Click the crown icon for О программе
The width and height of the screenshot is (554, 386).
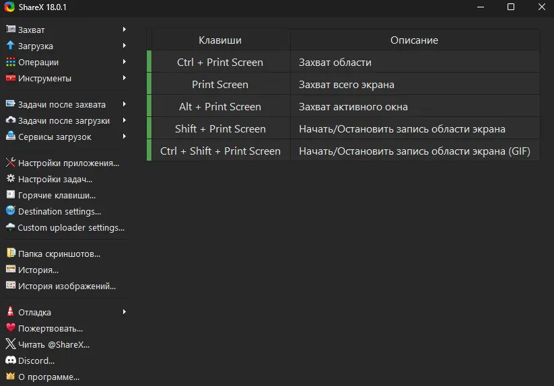(10, 377)
